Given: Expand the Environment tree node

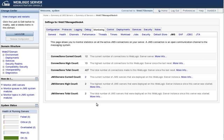Looking at the screenshot, I should pyautogui.click(x=3, y=55).
